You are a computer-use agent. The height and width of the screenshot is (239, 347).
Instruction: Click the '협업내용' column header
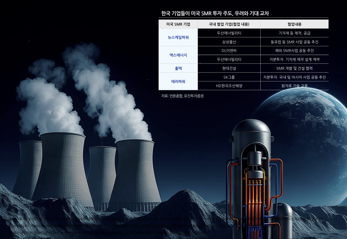[x=294, y=24]
